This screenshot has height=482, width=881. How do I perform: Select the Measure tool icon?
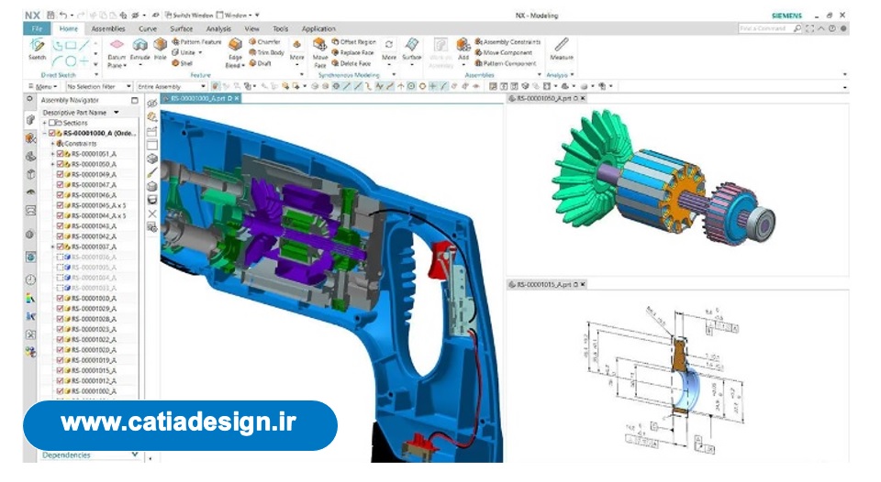[561, 46]
